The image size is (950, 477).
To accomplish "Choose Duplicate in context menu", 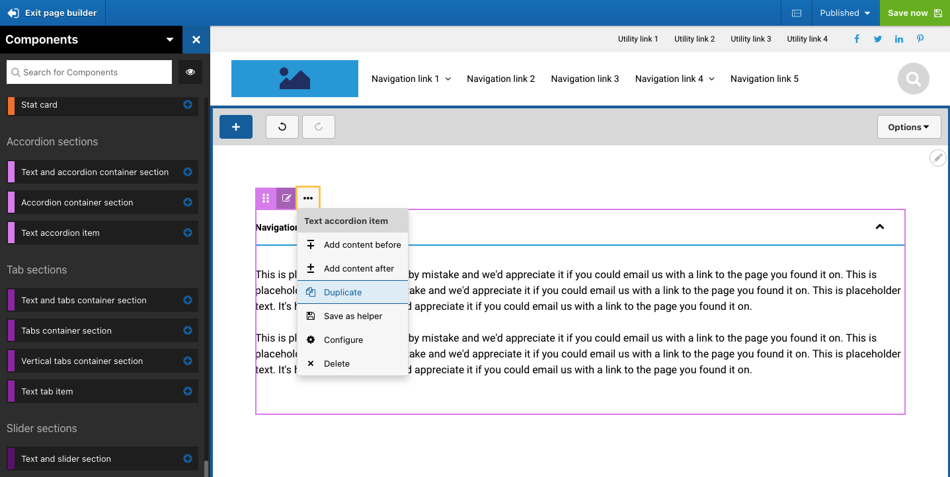I will click(353, 292).
